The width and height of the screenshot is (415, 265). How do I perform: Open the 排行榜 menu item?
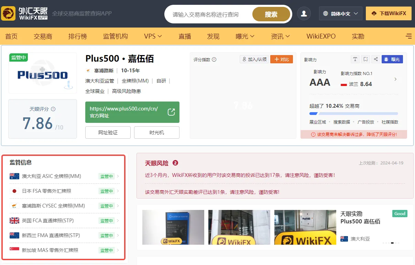[78, 36]
